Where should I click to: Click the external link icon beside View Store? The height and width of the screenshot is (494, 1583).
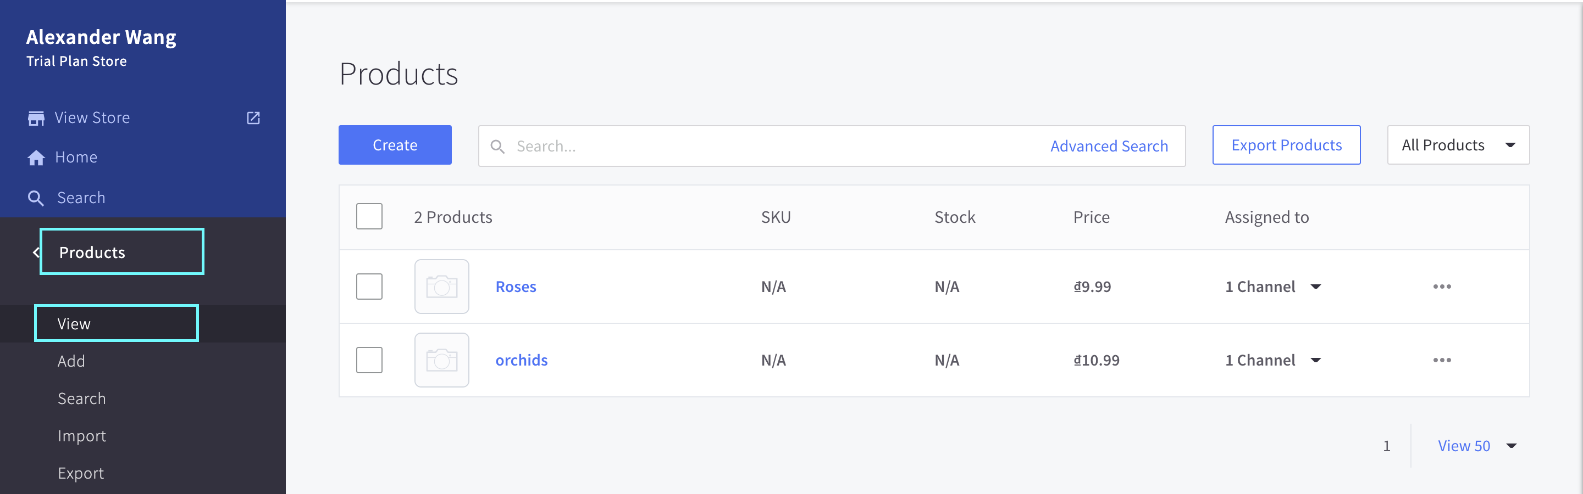click(x=253, y=118)
